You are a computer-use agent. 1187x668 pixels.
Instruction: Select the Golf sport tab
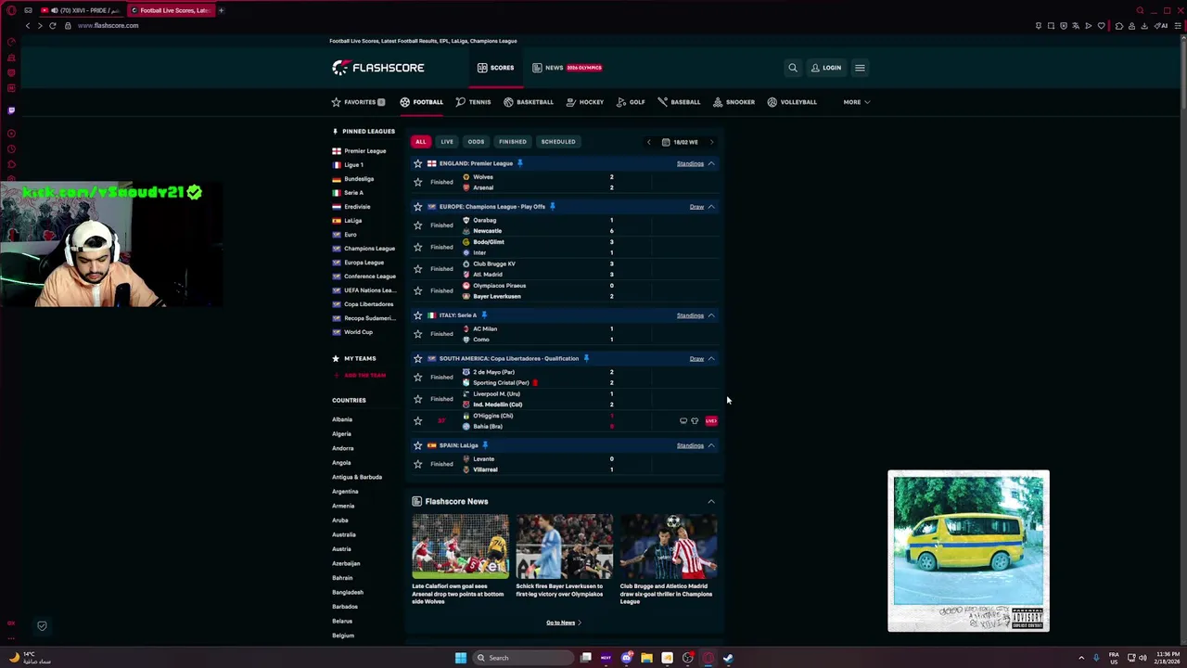click(x=631, y=102)
